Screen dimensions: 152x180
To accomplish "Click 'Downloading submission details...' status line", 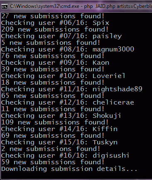I will (69, 169).
